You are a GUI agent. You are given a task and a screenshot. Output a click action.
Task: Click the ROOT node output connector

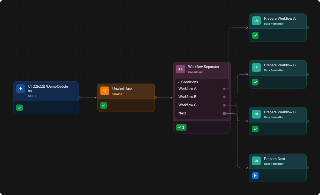point(80,98)
